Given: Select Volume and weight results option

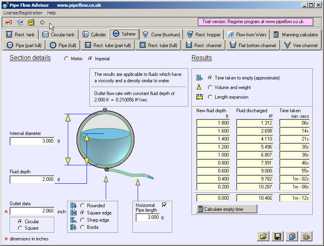Looking at the screenshot, I should [x=210, y=87].
